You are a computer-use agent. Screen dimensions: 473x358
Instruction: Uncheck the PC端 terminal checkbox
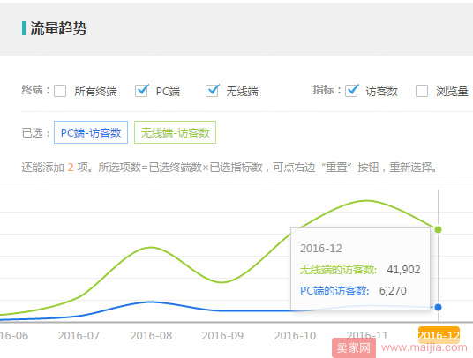[141, 91]
